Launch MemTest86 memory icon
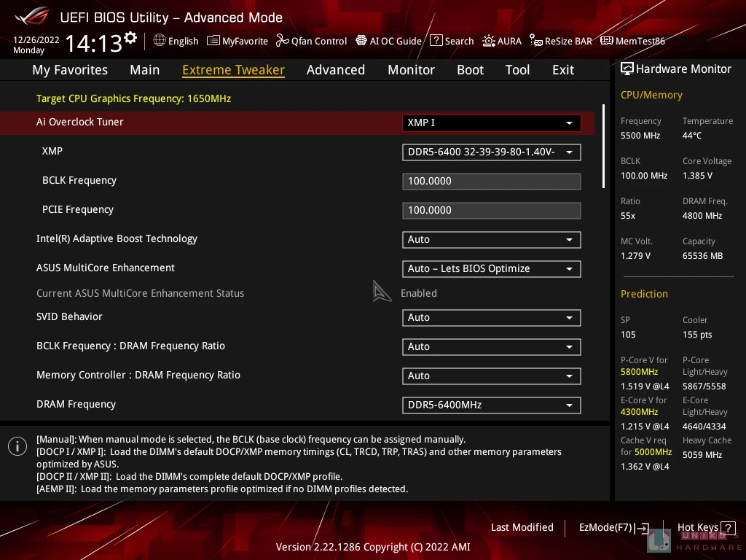This screenshot has height=560, width=746. tap(607, 41)
